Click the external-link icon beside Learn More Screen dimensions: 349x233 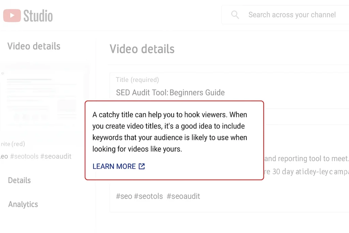click(141, 166)
